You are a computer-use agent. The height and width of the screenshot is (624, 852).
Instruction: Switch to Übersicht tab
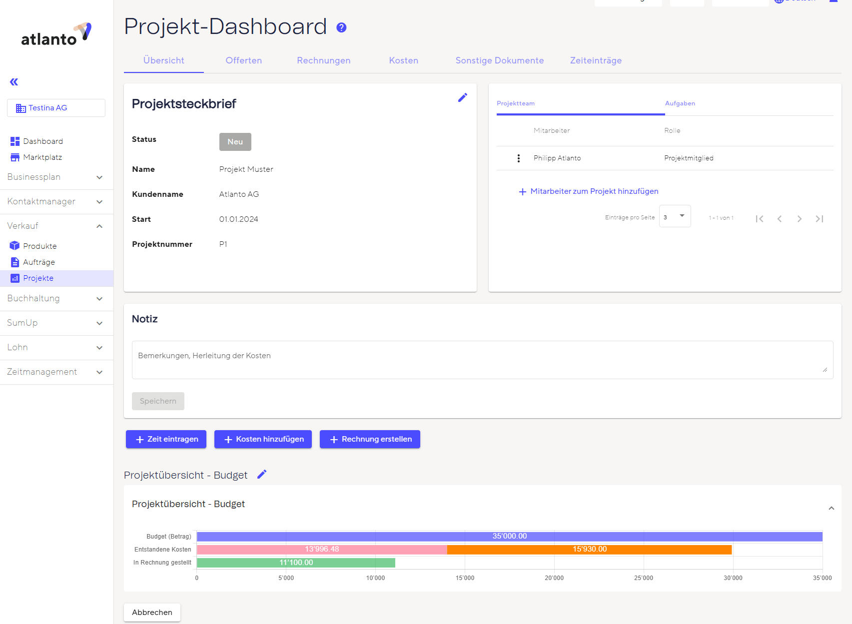tap(164, 60)
